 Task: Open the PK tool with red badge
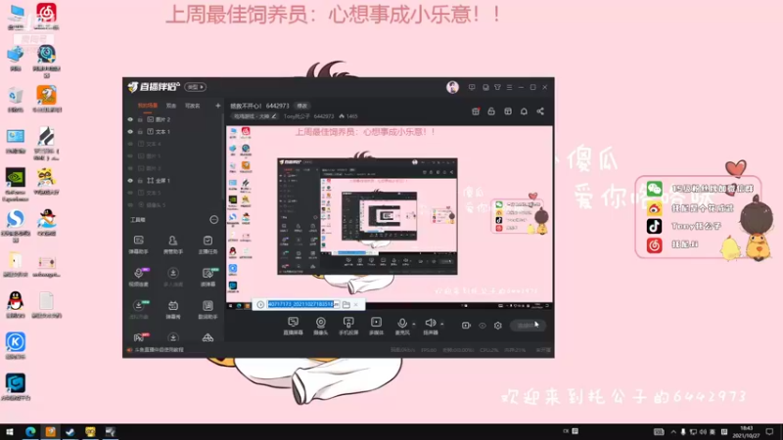[x=139, y=337]
